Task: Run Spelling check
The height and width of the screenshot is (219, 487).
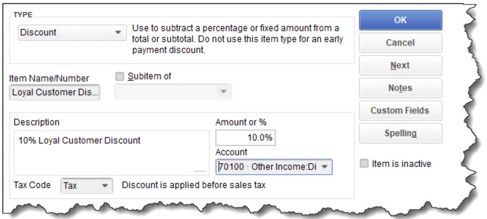Action: click(x=400, y=133)
